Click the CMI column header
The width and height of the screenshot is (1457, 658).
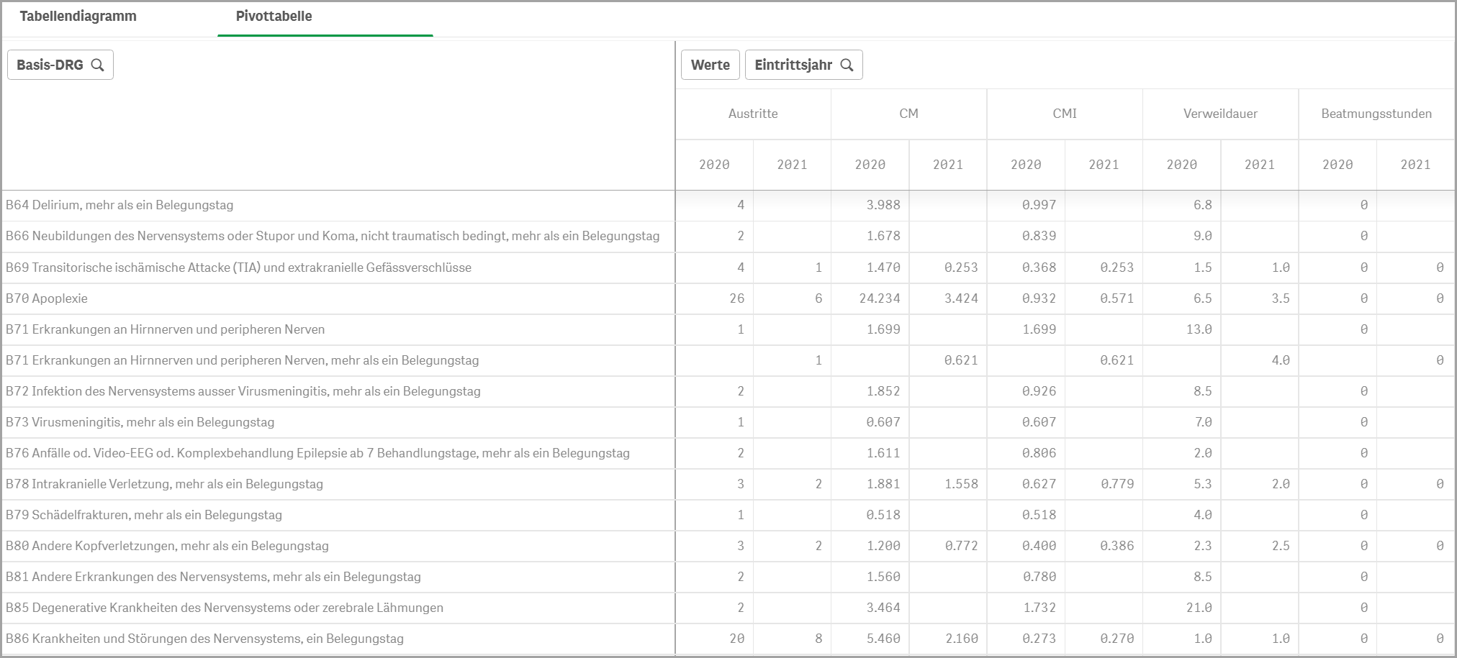1065,114
